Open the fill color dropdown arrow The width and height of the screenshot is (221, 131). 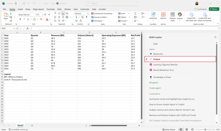pos(44,19)
